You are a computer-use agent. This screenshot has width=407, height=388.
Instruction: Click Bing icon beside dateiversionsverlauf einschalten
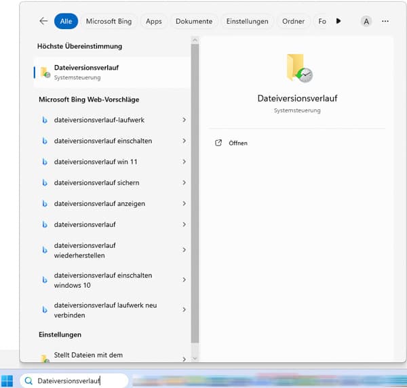tap(45, 141)
